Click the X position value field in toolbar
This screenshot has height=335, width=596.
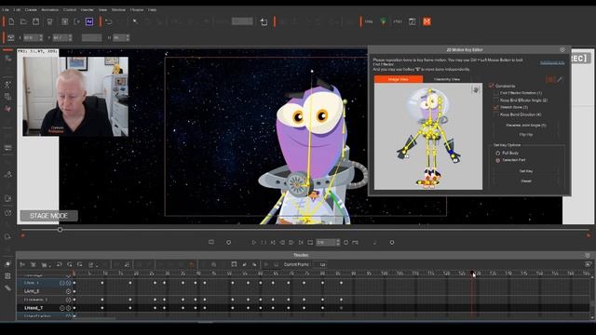(x=33, y=37)
